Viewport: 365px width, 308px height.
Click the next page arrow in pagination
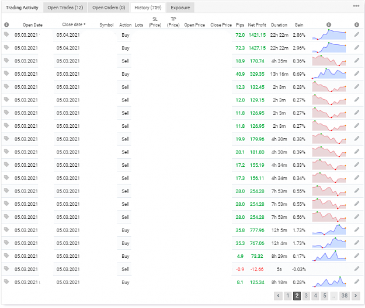pos(356,296)
